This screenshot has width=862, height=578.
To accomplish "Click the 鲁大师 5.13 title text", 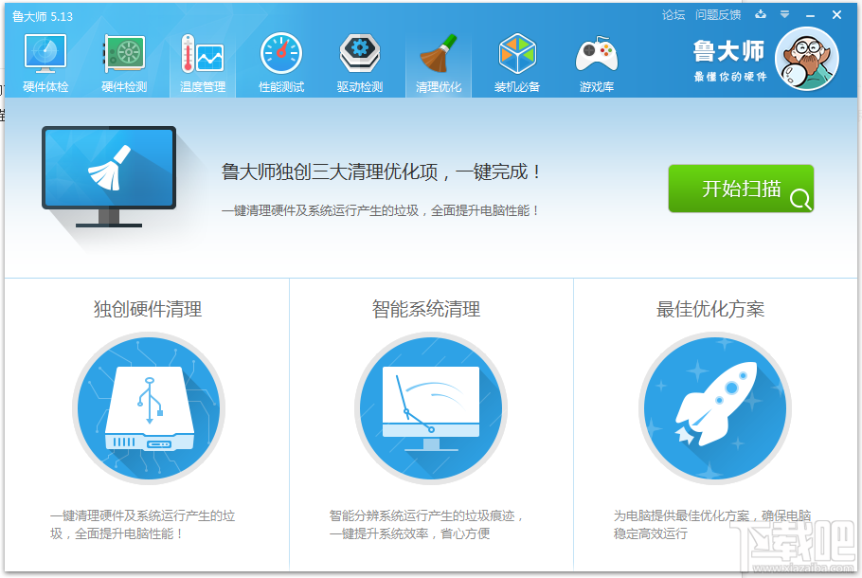I will 43,16.
